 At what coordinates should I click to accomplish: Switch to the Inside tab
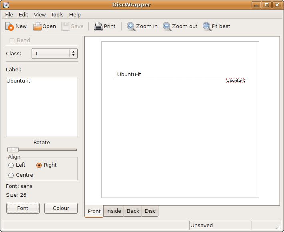(114, 211)
